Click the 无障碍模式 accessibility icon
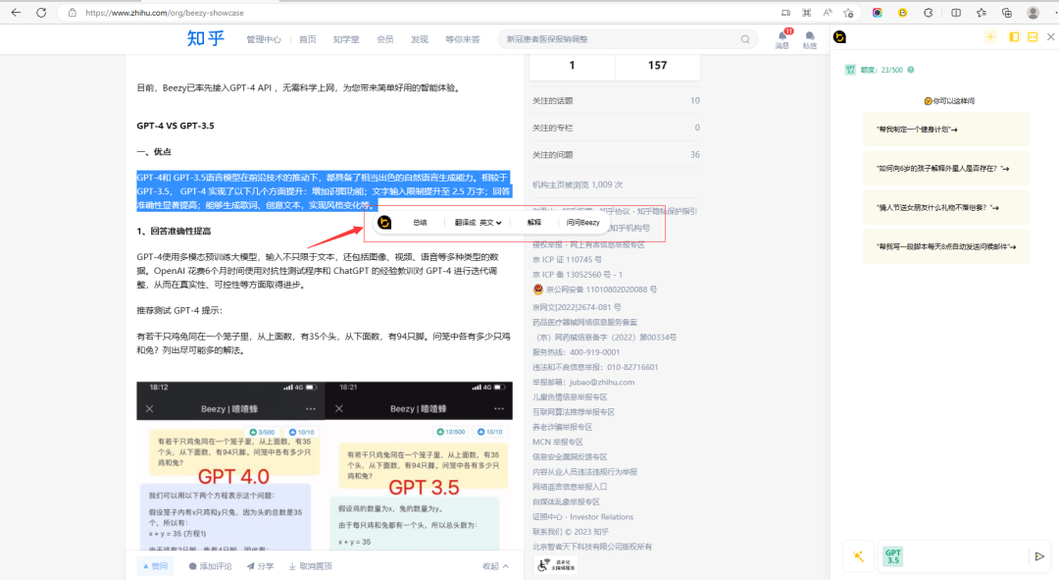 pyautogui.click(x=545, y=563)
